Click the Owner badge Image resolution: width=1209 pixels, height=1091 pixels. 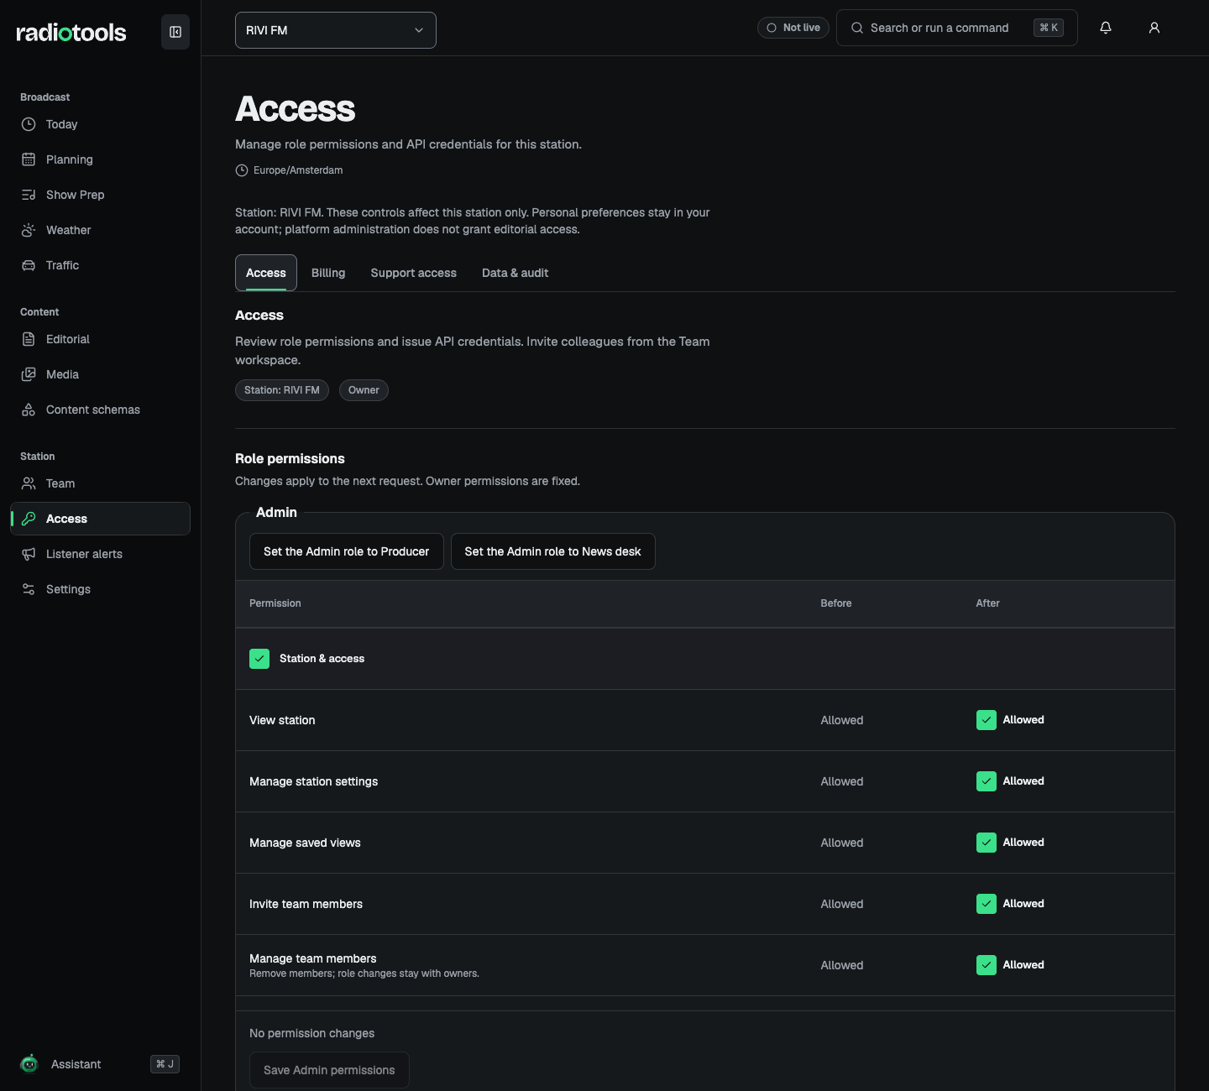click(364, 390)
